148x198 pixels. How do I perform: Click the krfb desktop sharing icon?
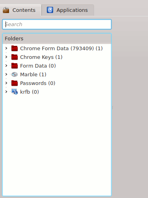coord(15,92)
